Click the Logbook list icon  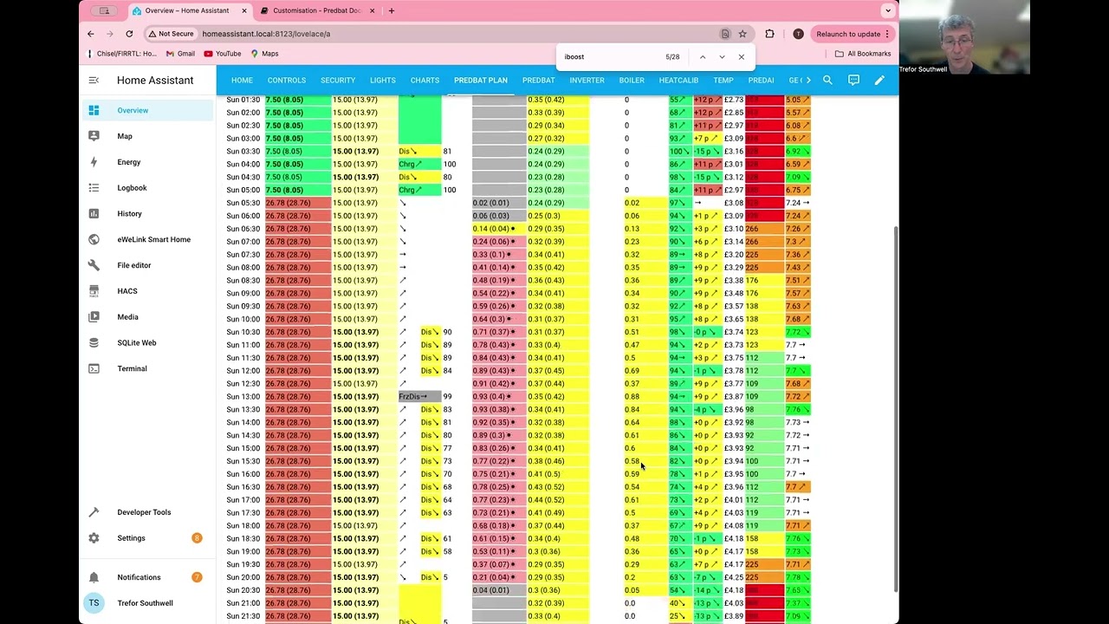coord(94,188)
